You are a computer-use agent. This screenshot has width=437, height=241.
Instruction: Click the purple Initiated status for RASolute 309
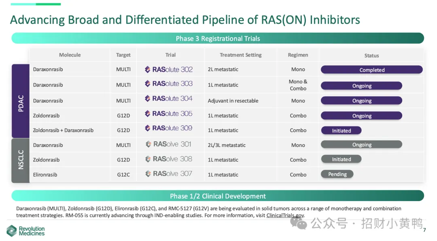point(342,131)
